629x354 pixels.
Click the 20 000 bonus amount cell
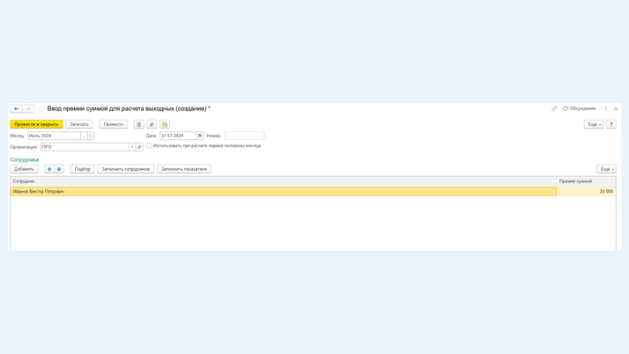pos(587,192)
